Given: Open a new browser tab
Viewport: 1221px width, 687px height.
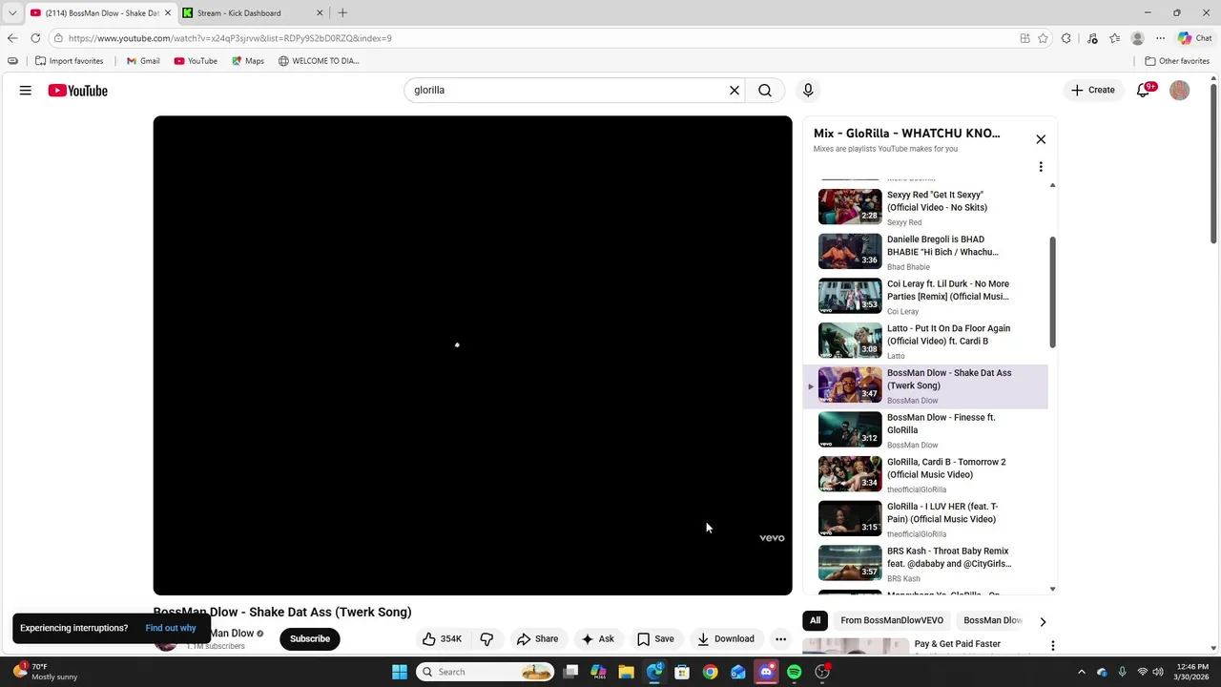Looking at the screenshot, I should 342,13.
